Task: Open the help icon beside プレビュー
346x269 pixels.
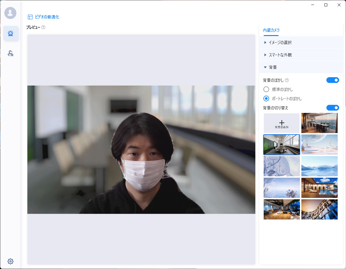Action: pyautogui.click(x=43, y=27)
